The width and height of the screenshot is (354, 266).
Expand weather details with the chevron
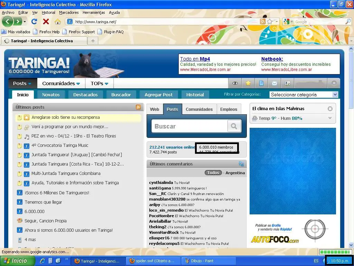coord(330,118)
